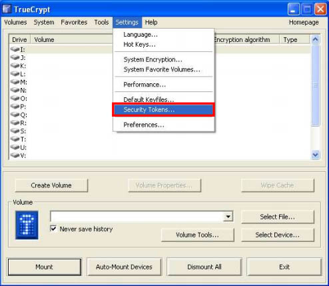Open the System menu
The width and height of the screenshot is (329, 286).
pos(44,22)
